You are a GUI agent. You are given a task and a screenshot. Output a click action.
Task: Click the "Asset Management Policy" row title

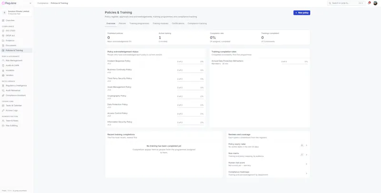(x=120, y=87)
